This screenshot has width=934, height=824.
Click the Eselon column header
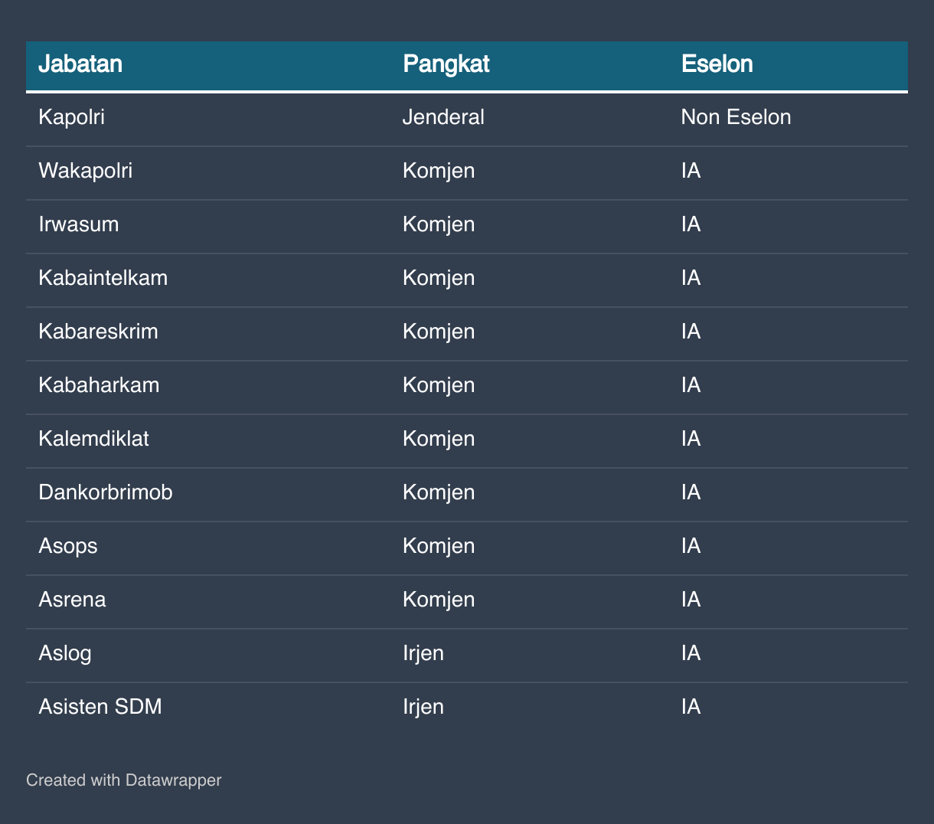click(x=717, y=64)
